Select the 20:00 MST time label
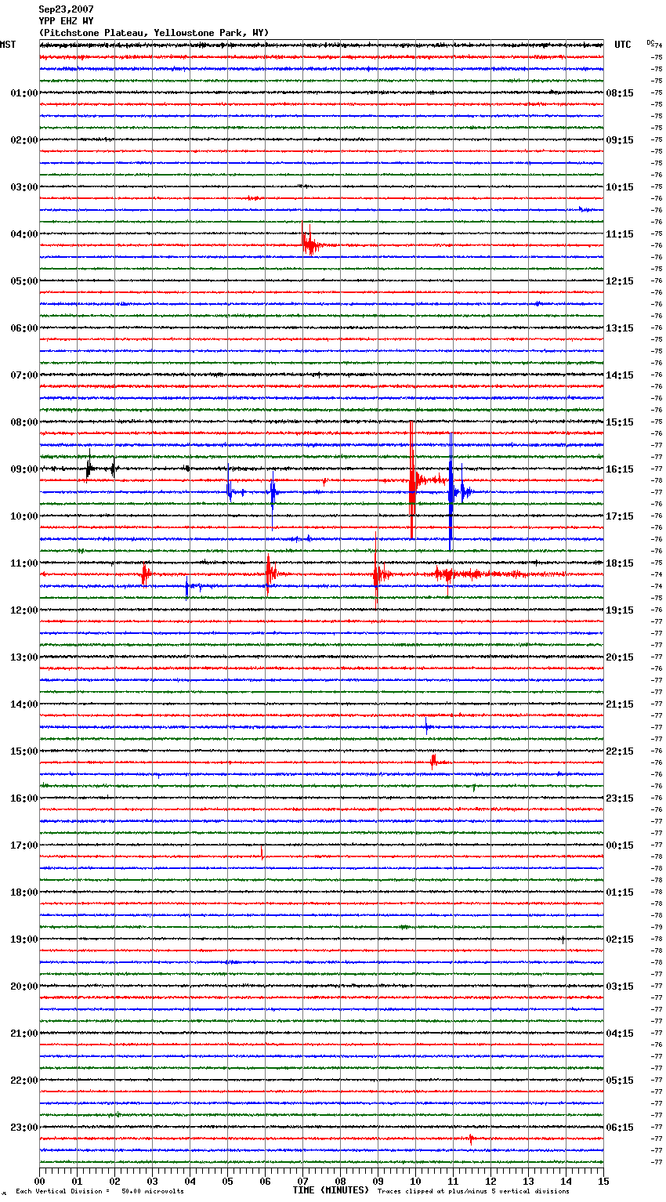This screenshot has height=1202, width=666. [x=24, y=987]
